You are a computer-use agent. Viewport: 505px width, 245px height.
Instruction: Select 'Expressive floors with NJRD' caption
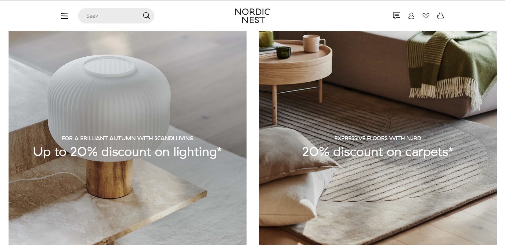point(377,138)
